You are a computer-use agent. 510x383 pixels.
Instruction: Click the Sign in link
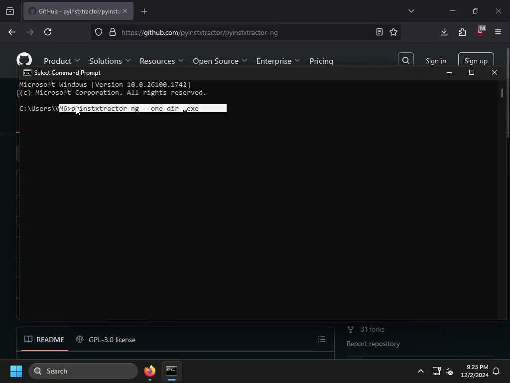click(436, 61)
